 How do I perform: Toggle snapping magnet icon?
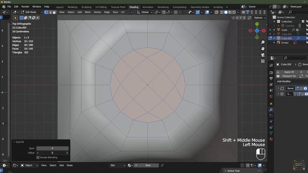(164, 12)
